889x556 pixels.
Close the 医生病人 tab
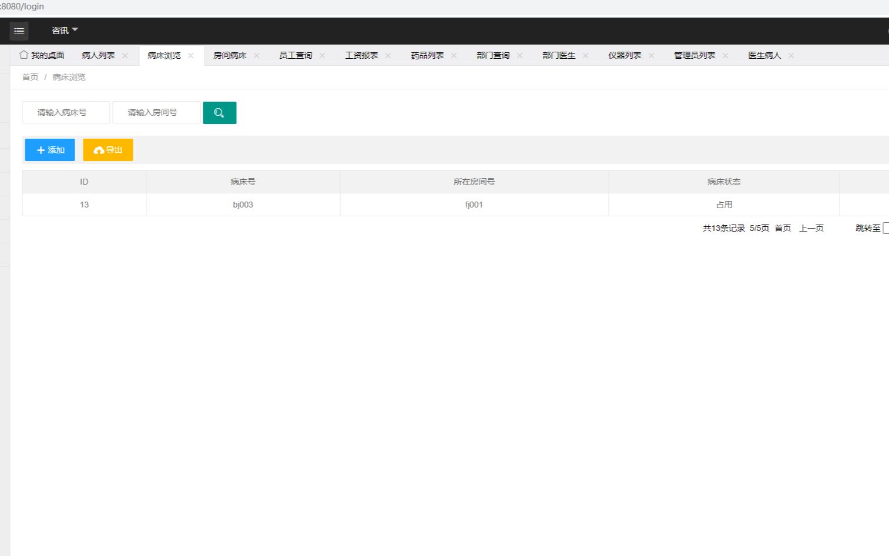[x=791, y=56]
